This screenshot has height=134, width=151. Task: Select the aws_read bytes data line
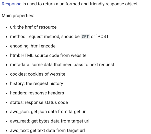pyautogui.click(x=50, y=121)
